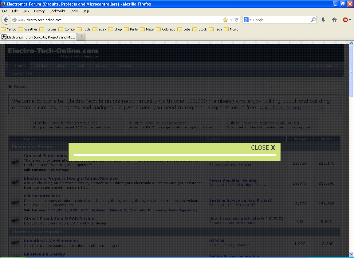
Task: Click the popup's white progress bar
Action: pos(175,155)
